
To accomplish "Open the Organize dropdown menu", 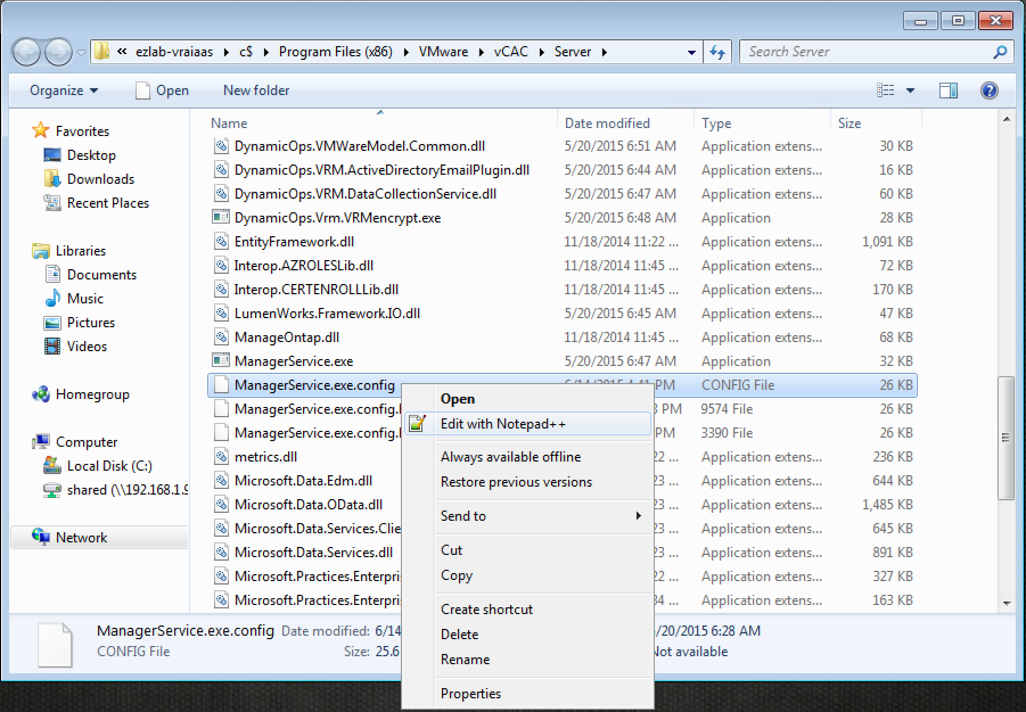I will coord(64,90).
